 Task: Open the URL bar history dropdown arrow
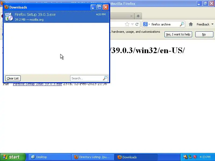[132, 24]
